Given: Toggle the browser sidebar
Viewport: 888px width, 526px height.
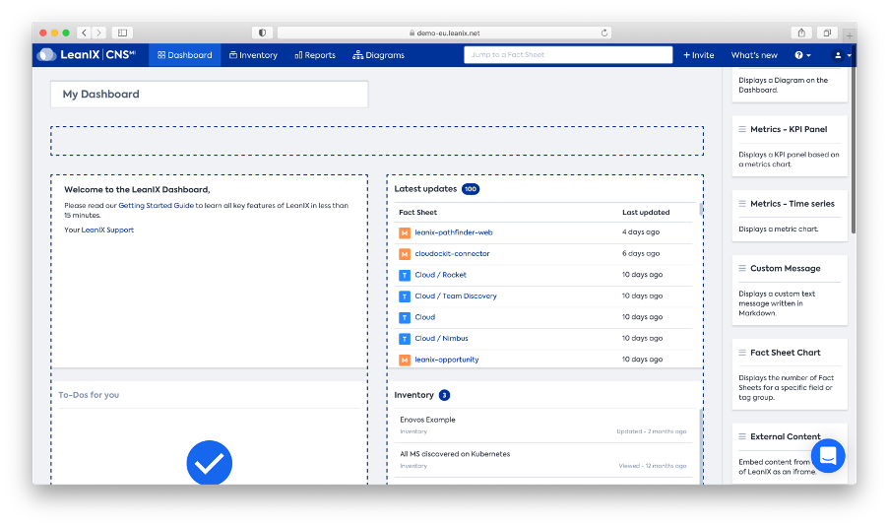Looking at the screenshot, I should pos(122,33).
